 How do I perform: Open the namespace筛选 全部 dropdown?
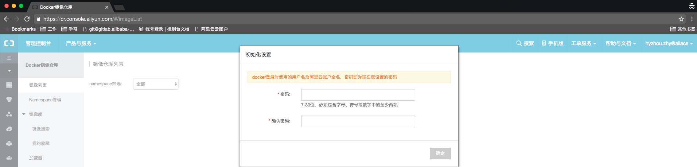pyautogui.click(x=156, y=84)
